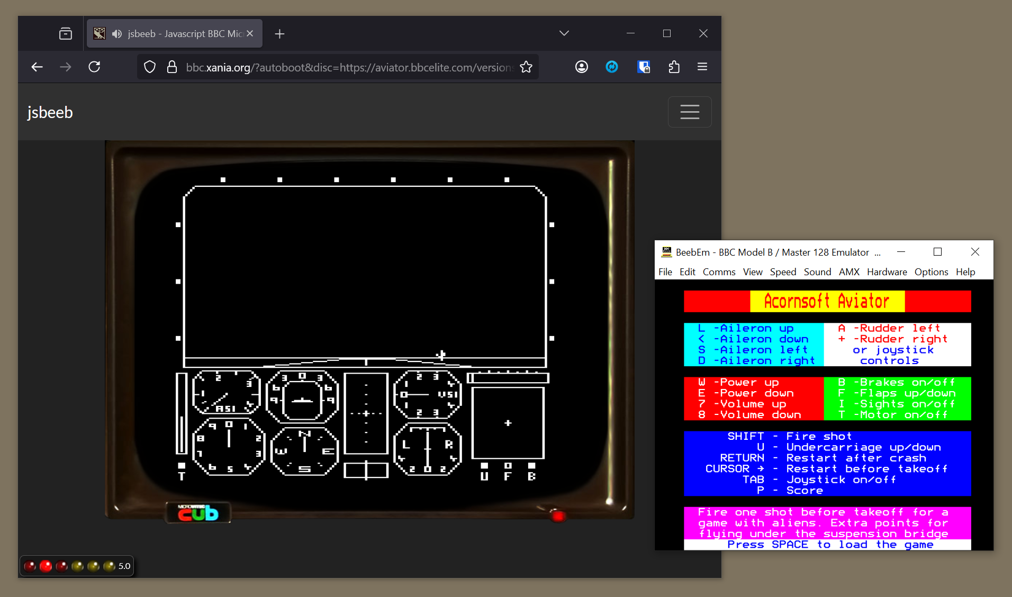
Task: Open a new browser tab
Action: 280,34
